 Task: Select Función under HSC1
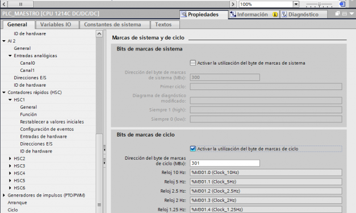pos(28,114)
